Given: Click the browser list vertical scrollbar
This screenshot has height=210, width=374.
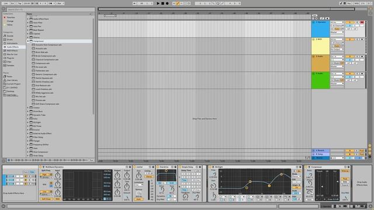Looking at the screenshot, I should coord(93,66).
